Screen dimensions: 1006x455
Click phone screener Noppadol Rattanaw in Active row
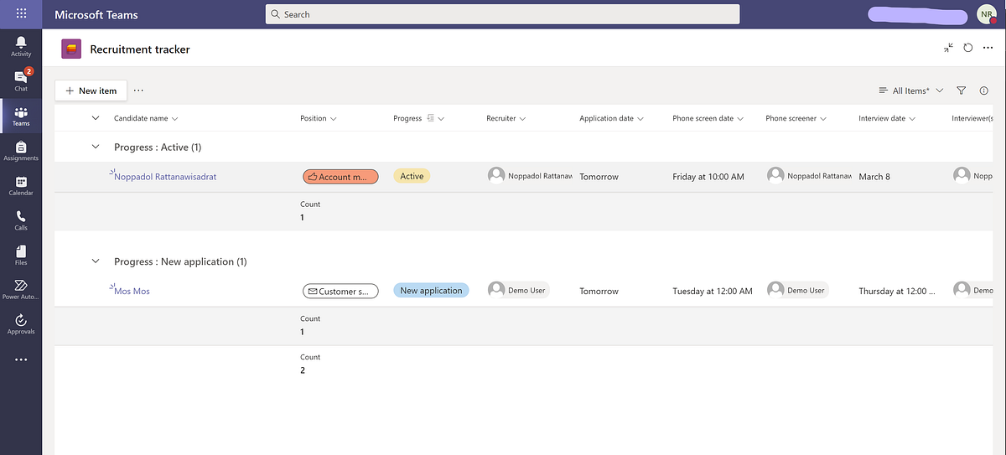[809, 175]
